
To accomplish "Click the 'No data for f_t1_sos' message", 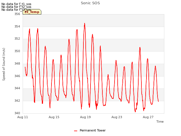I will tap(16, 4).
